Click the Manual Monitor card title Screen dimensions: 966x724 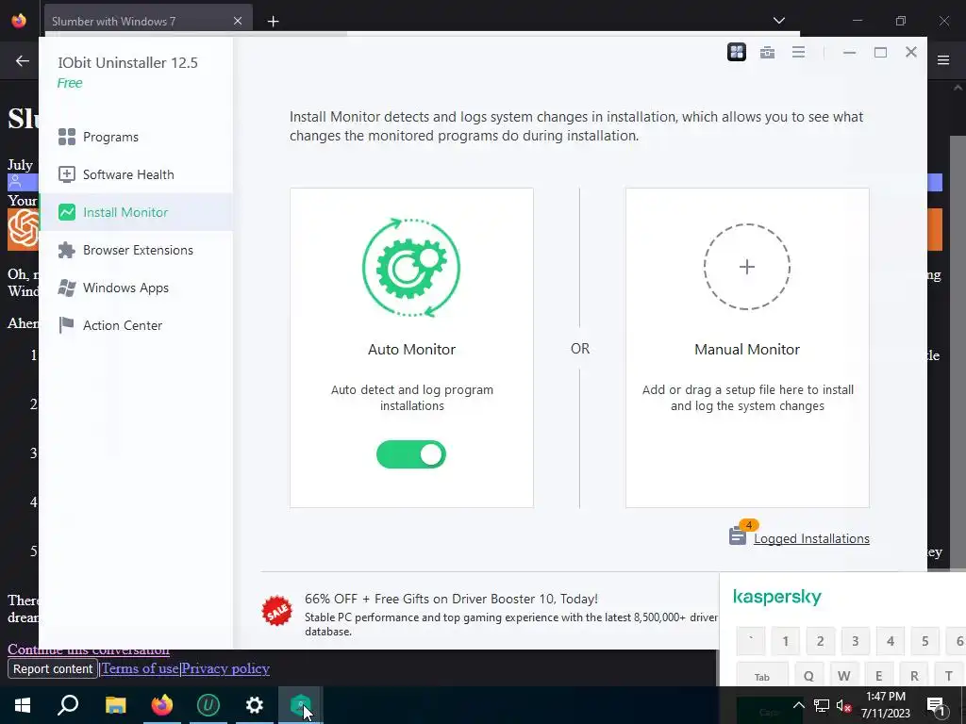point(747,349)
